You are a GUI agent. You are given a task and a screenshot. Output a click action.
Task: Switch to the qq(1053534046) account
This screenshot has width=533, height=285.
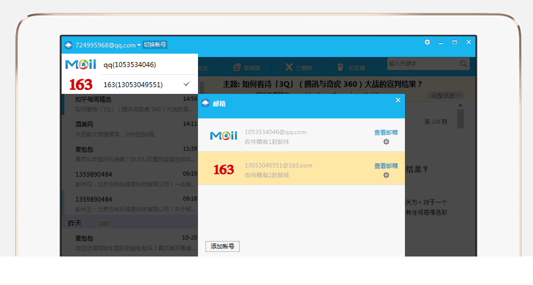[130, 65]
